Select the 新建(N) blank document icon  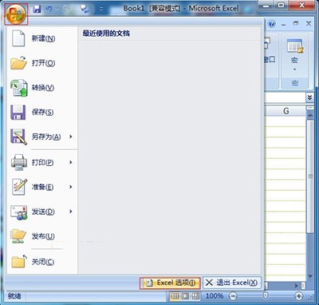pyautogui.click(x=18, y=38)
